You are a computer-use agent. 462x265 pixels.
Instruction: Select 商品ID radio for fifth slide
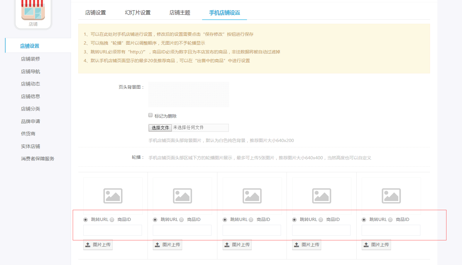pyautogui.click(x=390, y=220)
